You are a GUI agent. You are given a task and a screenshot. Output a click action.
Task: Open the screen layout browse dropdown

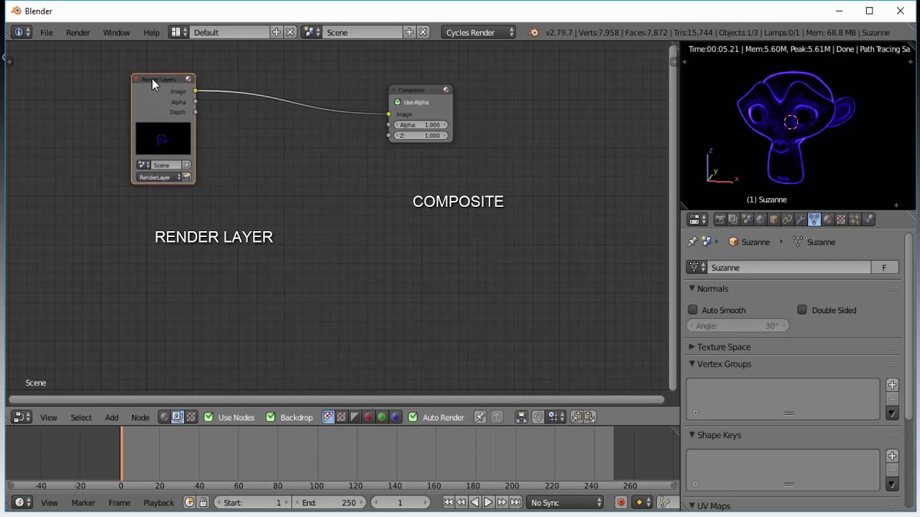pyautogui.click(x=179, y=32)
